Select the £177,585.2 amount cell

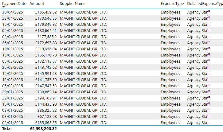click(x=47, y=37)
